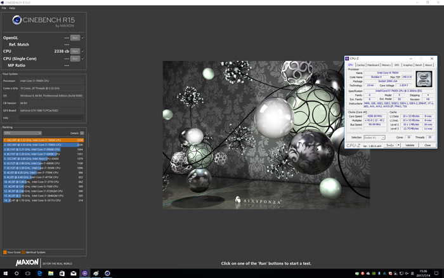Click the orange Your Score swatch
The image size is (444, 278).
[x=5, y=252]
